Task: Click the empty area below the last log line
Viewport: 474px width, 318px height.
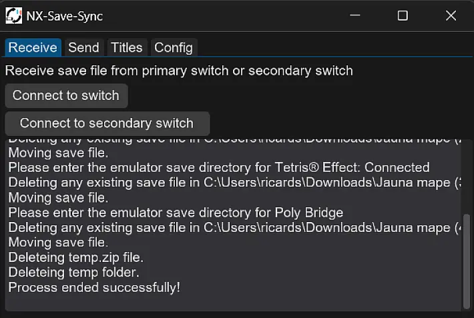Action: coord(233,303)
